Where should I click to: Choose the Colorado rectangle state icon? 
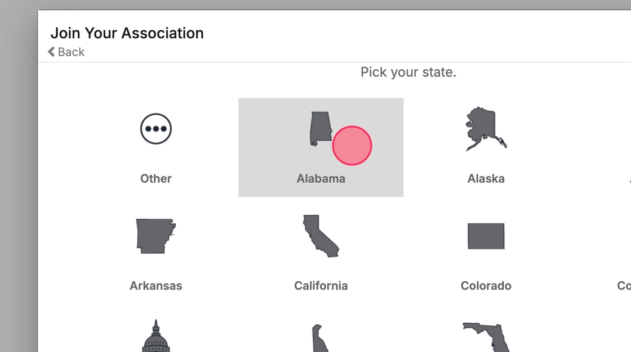coord(486,236)
